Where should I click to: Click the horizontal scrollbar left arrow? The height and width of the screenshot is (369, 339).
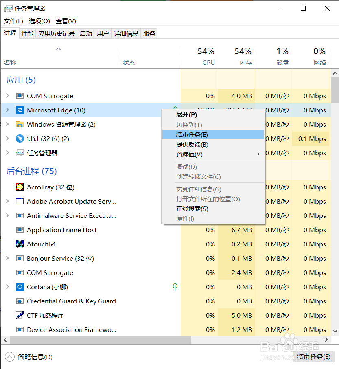coord(5,340)
